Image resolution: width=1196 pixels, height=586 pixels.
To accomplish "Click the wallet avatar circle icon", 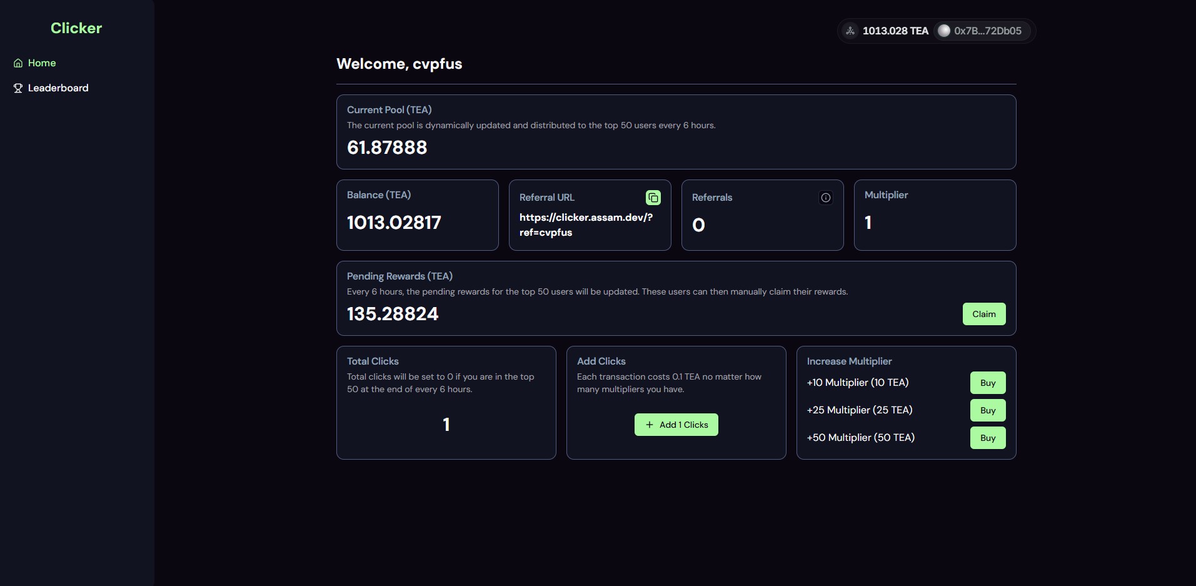I will pyautogui.click(x=944, y=31).
